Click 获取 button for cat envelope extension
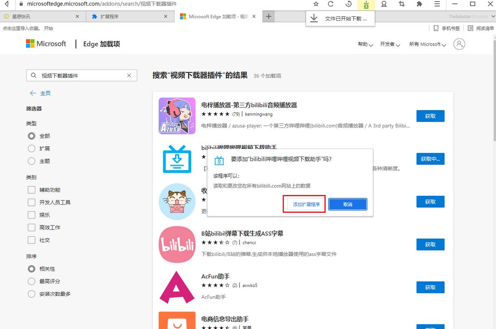 tap(430, 202)
